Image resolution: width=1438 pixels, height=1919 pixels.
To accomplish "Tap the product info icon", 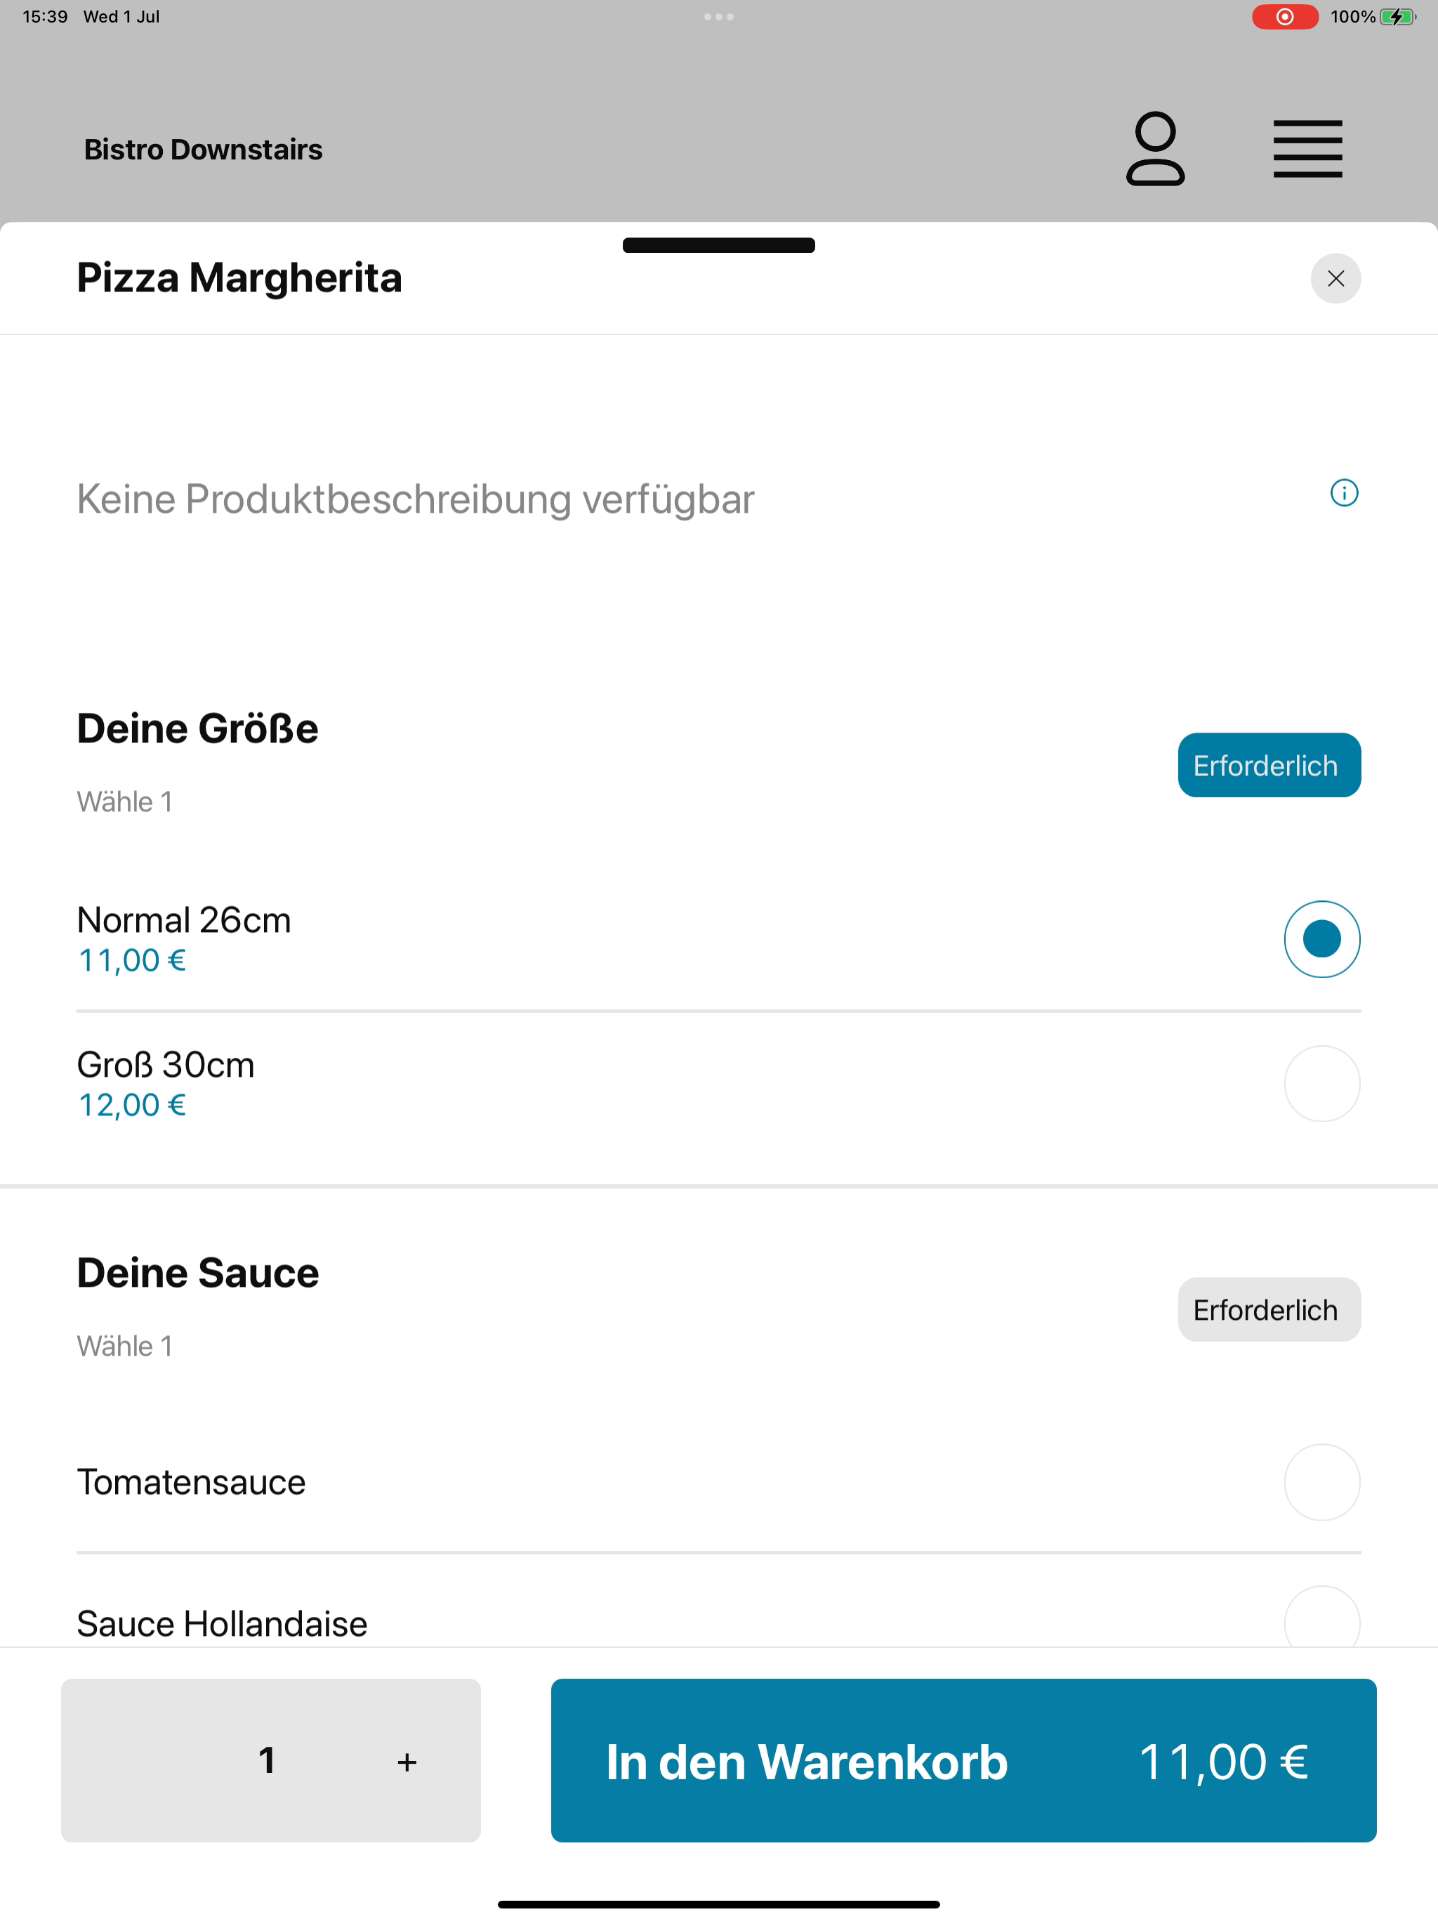I will 1345,493.
